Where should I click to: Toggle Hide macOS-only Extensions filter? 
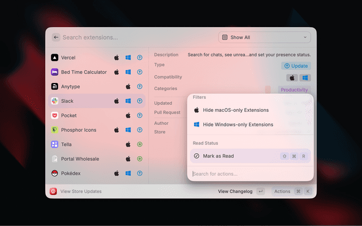pos(235,110)
